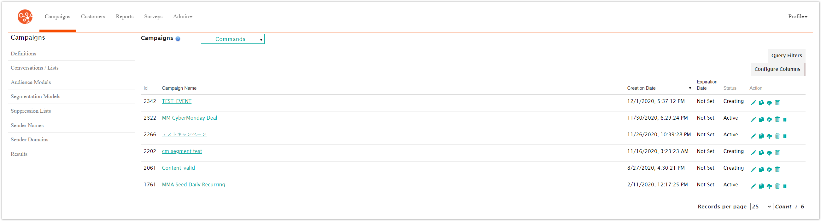The image size is (821, 221).
Task: Download the cm segment test campaign via cloud icon
Action: coord(769,153)
